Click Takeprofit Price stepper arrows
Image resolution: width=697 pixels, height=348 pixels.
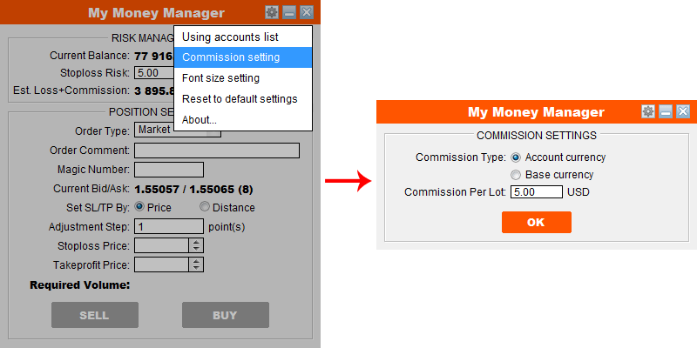coord(196,265)
